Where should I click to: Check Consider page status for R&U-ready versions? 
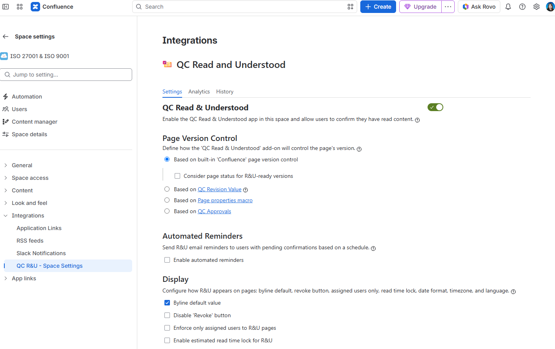(x=177, y=176)
